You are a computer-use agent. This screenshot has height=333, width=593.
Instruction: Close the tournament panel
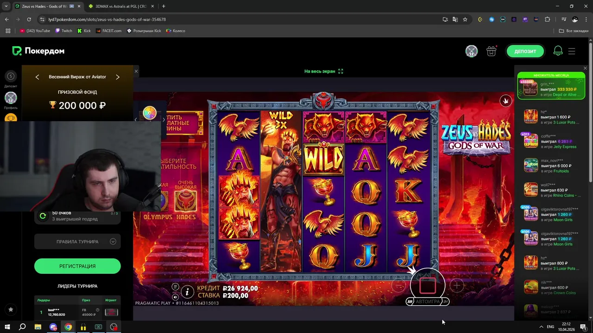tap(136, 71)
